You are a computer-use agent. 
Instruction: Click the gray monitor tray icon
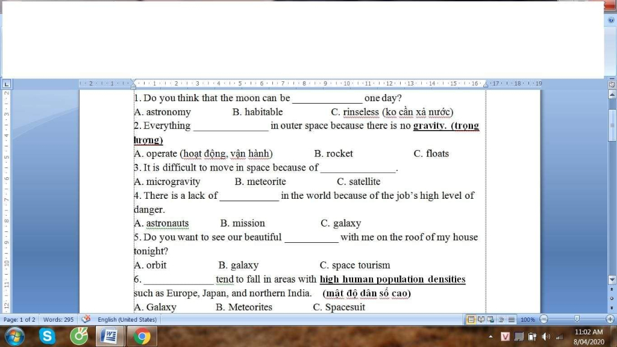[519, 337]
